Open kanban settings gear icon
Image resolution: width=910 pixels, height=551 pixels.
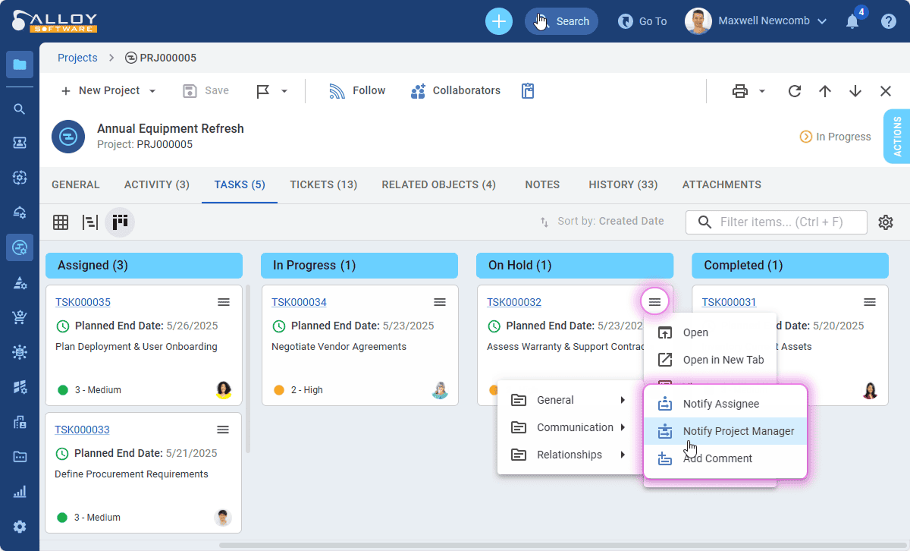coord(885,222)
